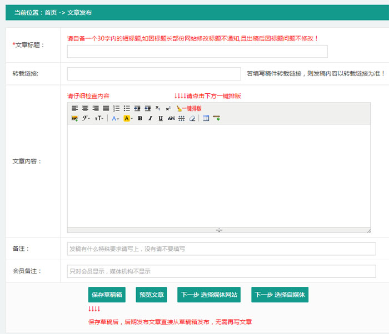389x334 pixels.
Task: Click the 预览文章 button
Action: (151, 295)
